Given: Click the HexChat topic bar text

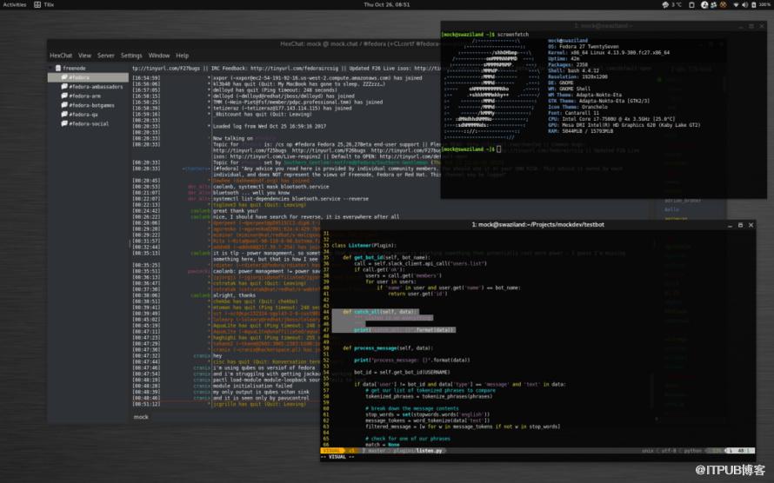Looking at the screenshot, I should (x=286, y=68).
